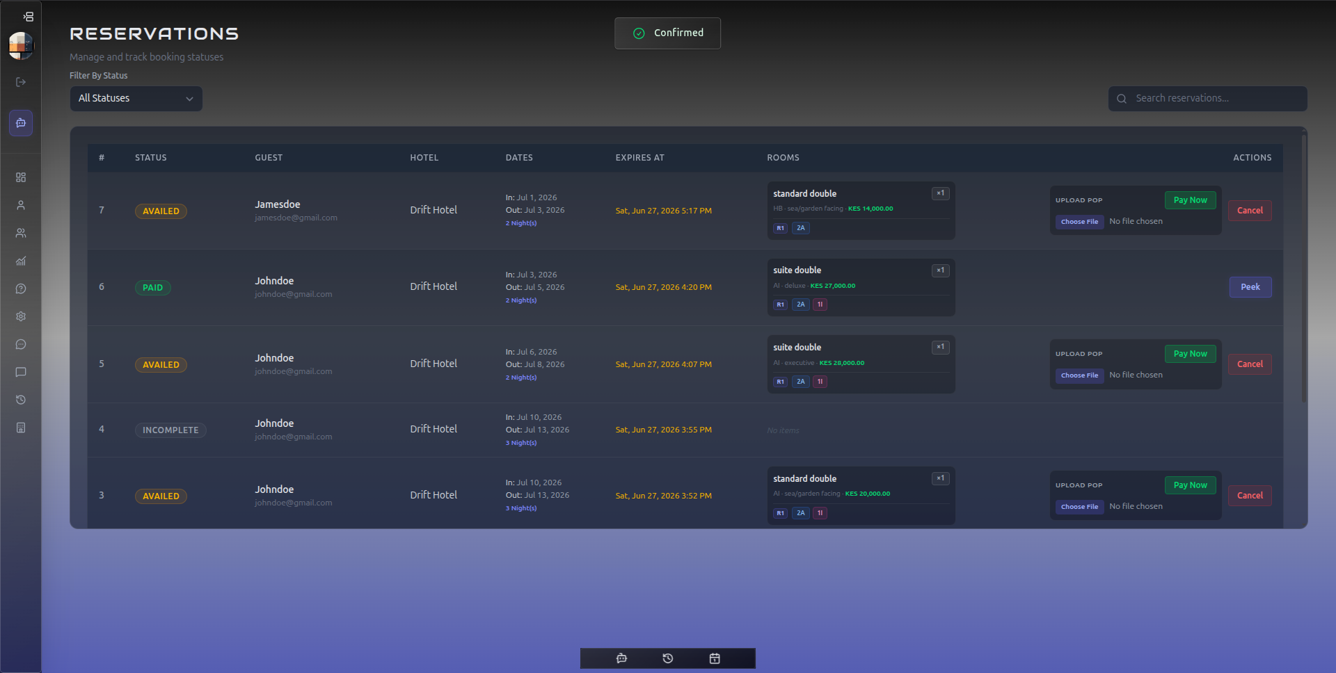The width and height of the screenshot is (1336, 673).
Task: Click price KES 28,000.00
Action: pyautogui.click(x=842, y=363)
